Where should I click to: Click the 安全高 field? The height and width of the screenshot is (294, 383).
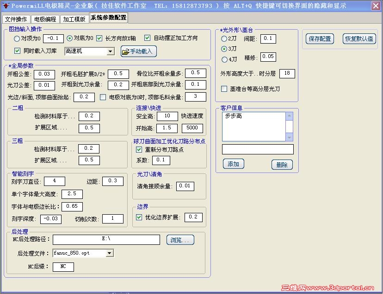click(167, 116)
